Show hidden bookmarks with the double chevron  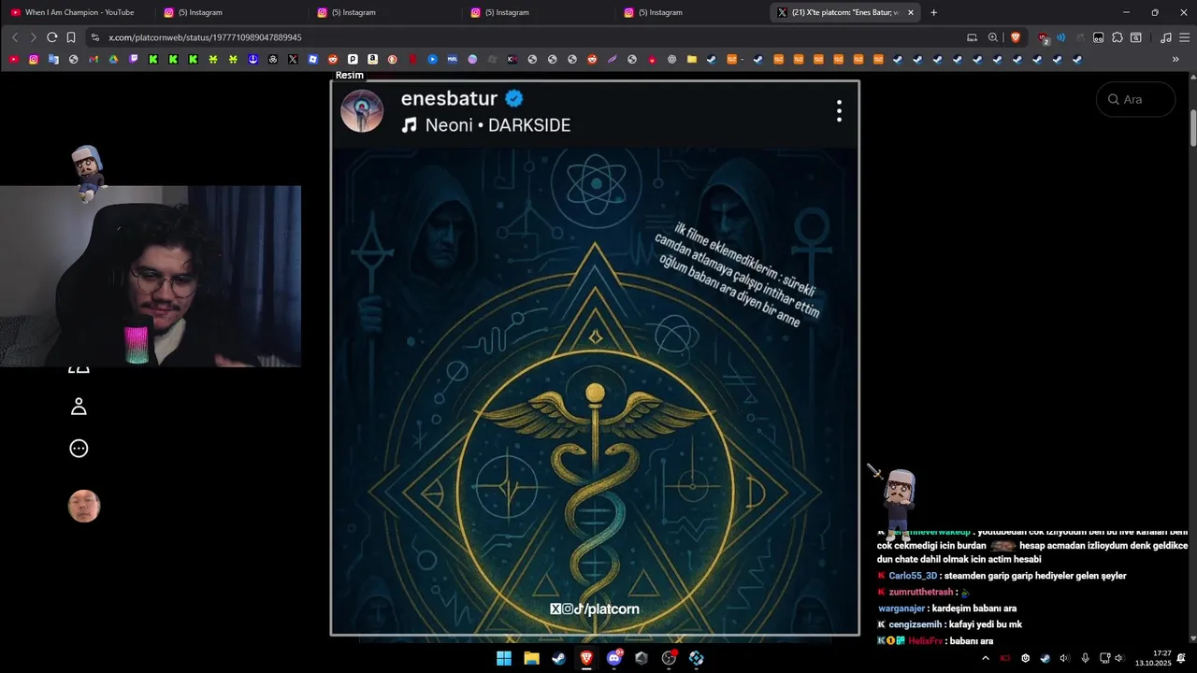[1175, 59]
